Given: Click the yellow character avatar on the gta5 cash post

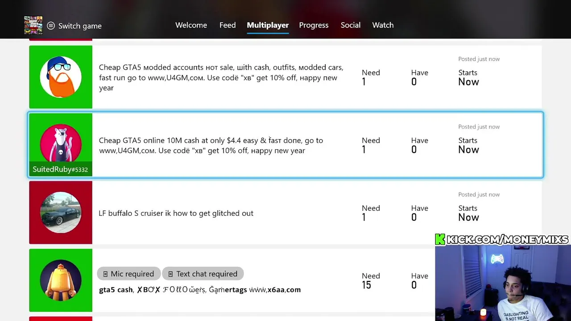Looking at the screenshot, I should coord(61,280).
